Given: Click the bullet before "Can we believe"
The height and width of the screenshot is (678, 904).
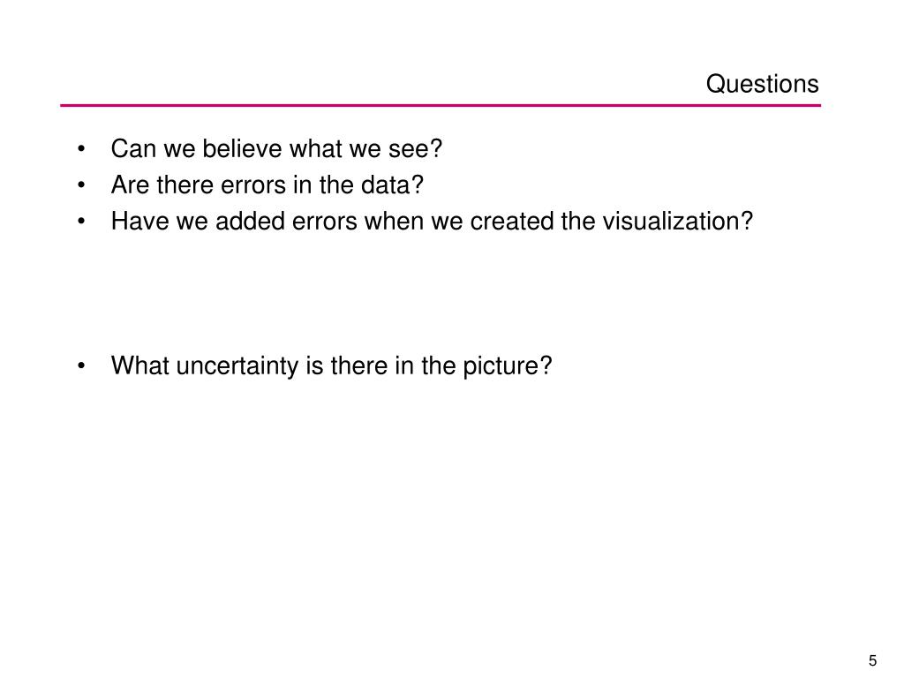Looking at the screenshot, I should pos(81,150).
